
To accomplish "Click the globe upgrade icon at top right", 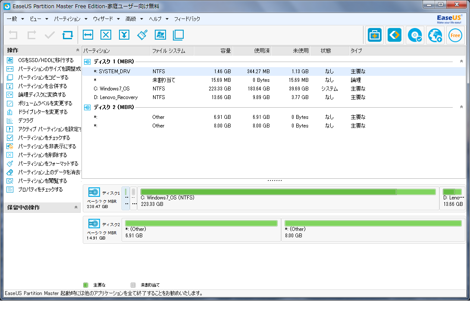I will [x=435, y=35].
